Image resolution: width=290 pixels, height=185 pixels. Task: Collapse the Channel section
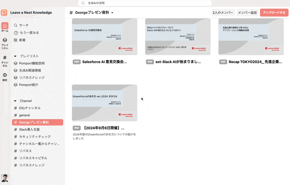[x=16, y=101]
